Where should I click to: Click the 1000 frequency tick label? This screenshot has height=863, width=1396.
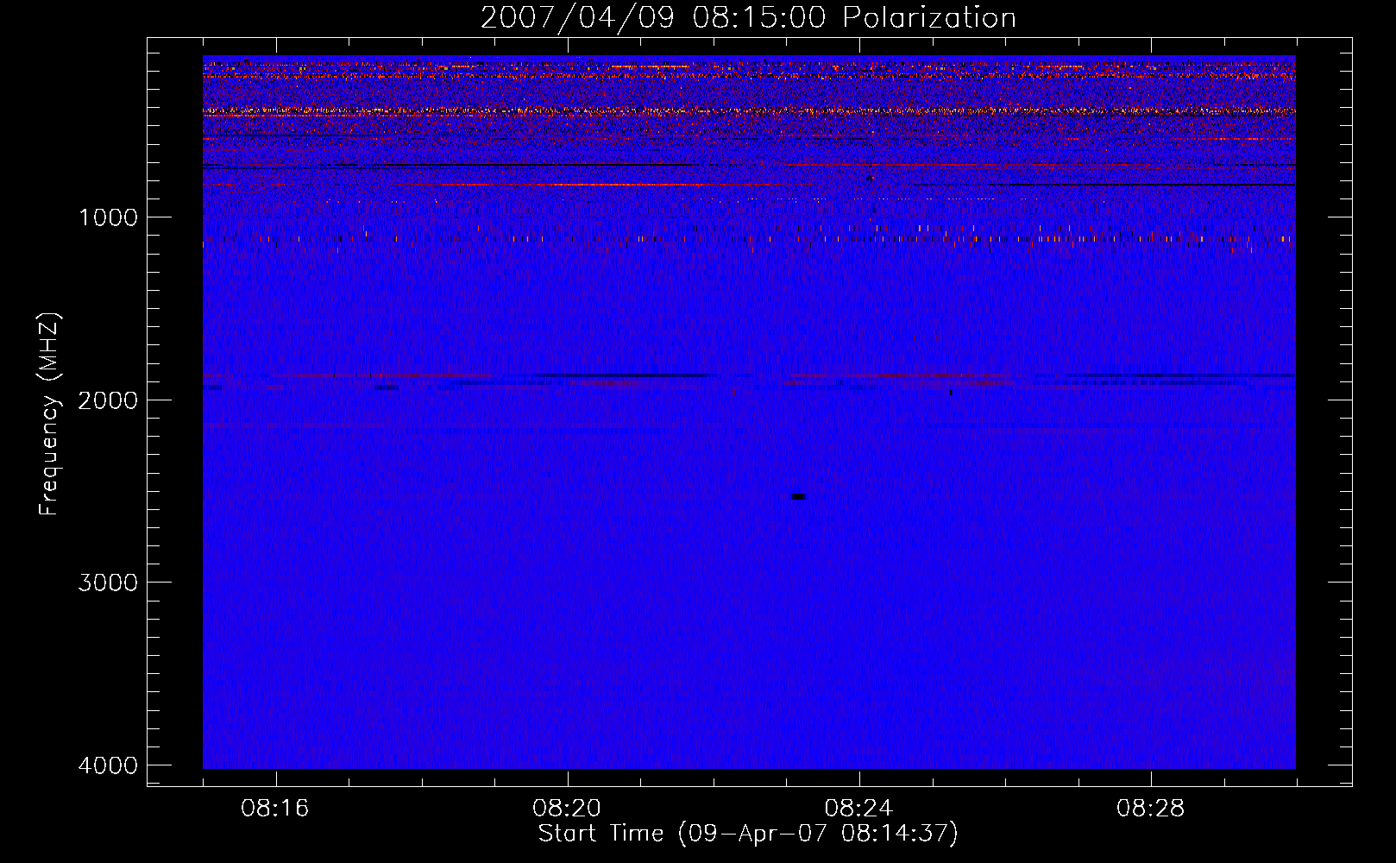(x=108, y=217)
